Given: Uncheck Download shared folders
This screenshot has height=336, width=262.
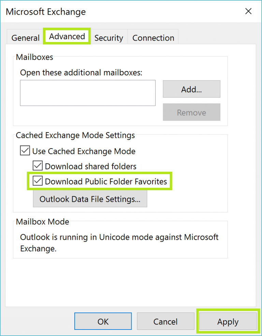Looking at the screenshot, I should click(x=38, y=167).
